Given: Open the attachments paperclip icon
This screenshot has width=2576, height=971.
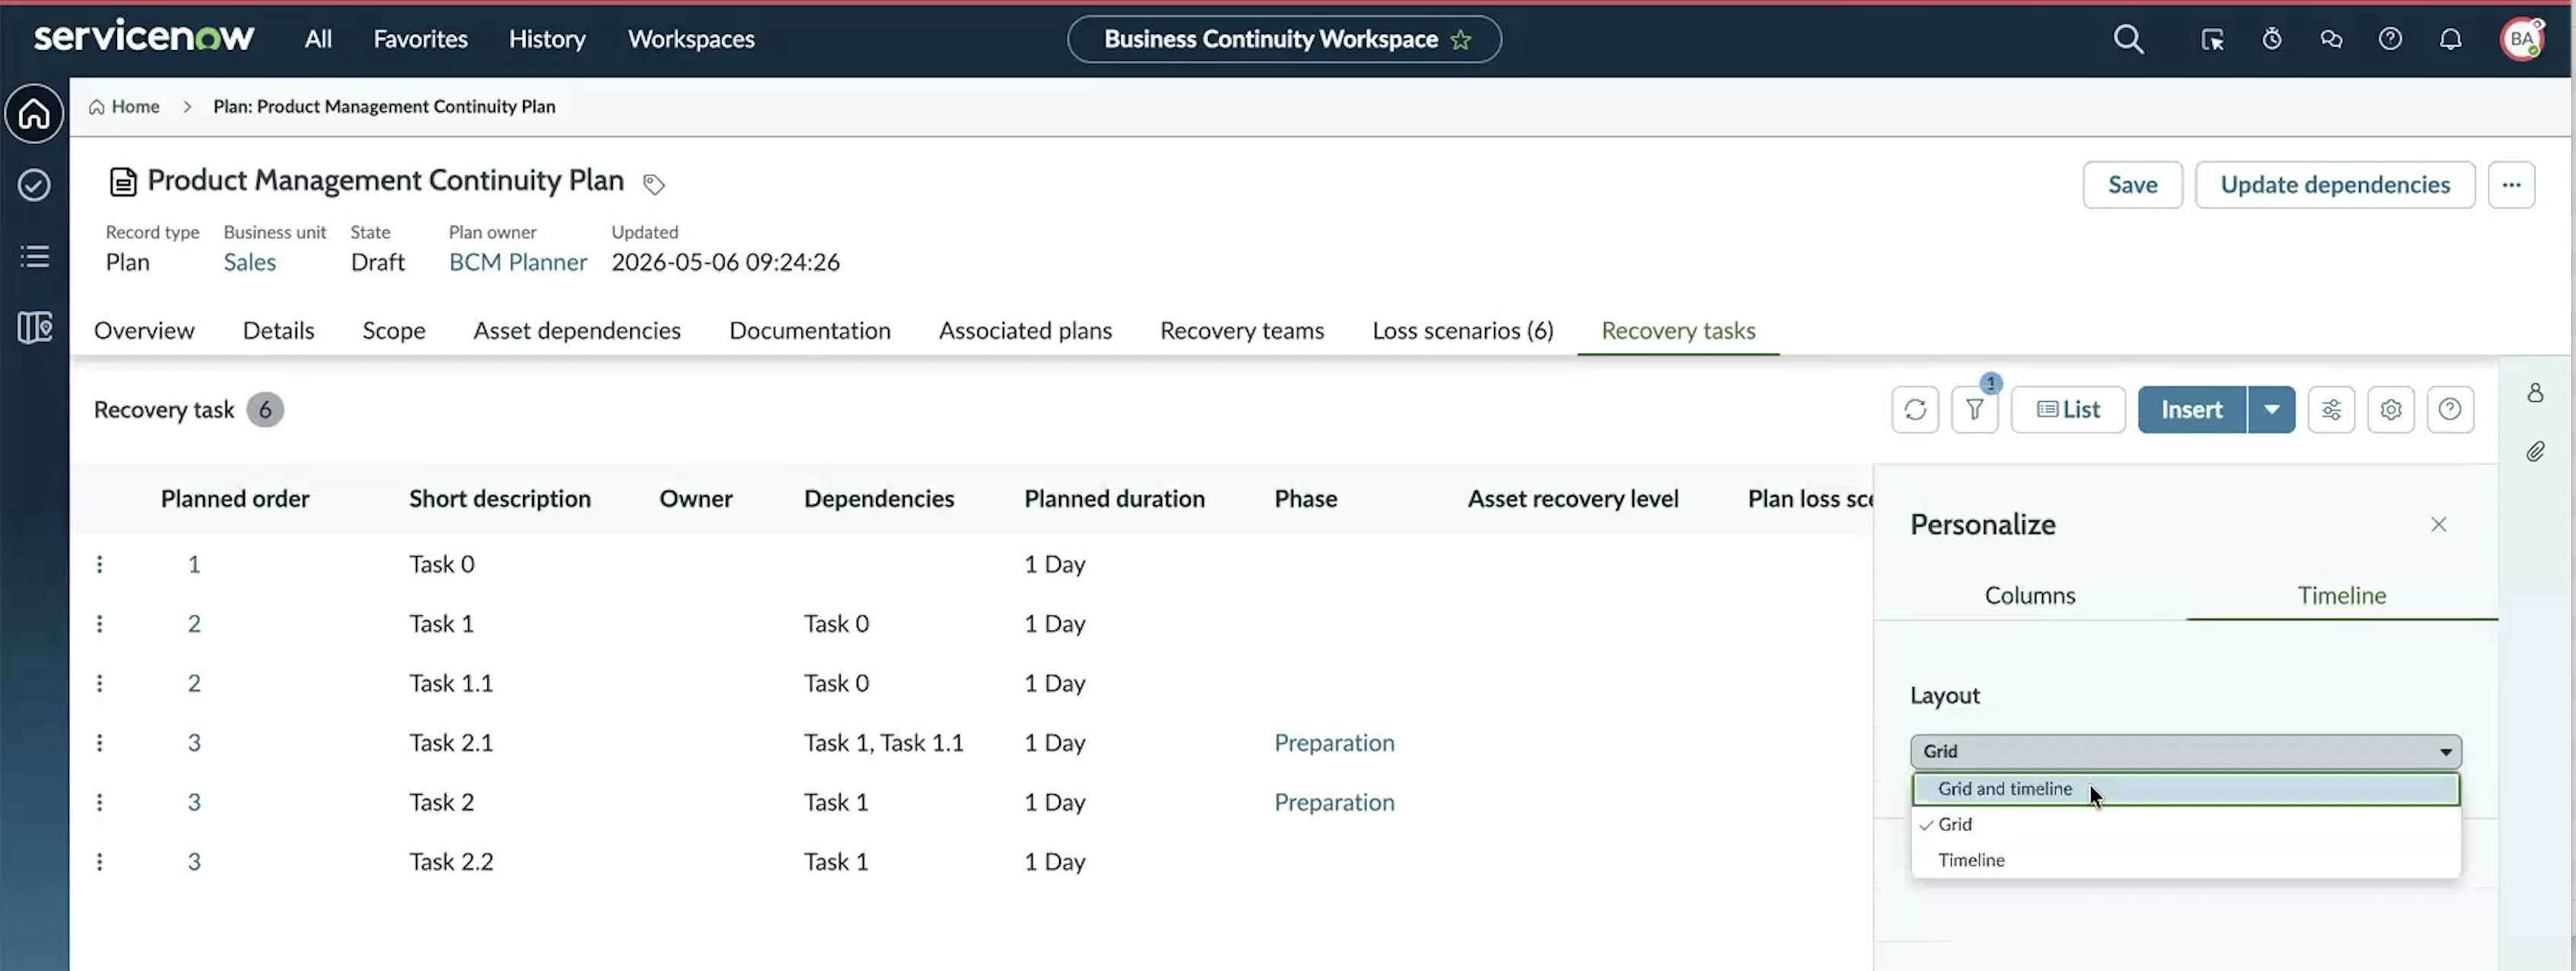Looking at the screenshot, I should (x=2535, y=451).
